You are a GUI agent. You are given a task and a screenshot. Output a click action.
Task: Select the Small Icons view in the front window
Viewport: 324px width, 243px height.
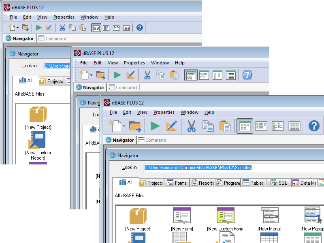[x=261, y=126]
